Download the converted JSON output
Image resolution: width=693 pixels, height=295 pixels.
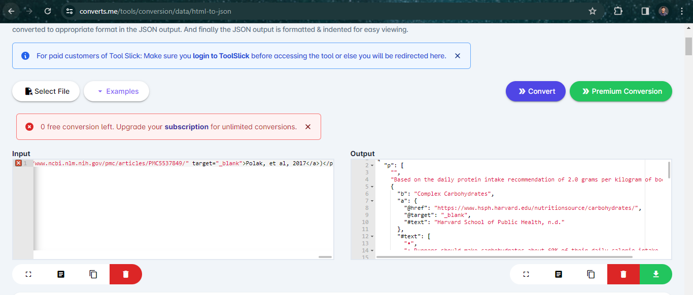click(x=655, y=274)
